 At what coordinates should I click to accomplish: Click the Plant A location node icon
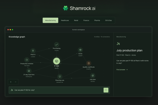coord(33,51)
